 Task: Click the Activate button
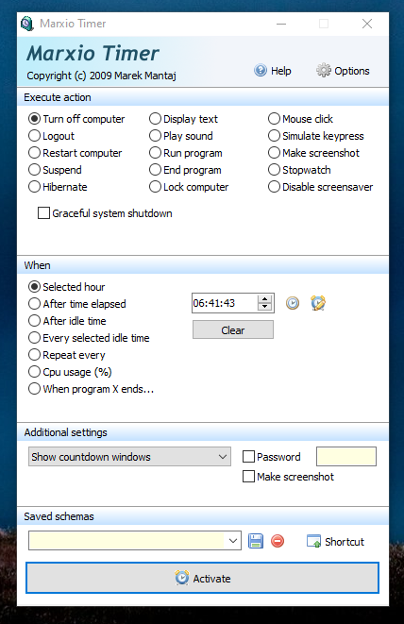202,578
